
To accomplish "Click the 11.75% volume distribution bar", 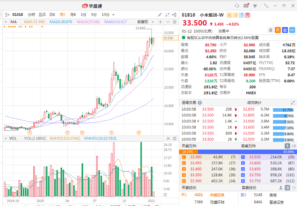I will click(x=284, y=110).
